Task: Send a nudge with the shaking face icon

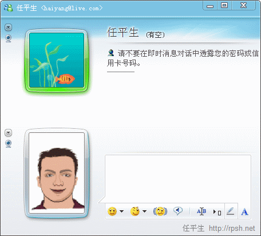Action: (x=160, y=211)
